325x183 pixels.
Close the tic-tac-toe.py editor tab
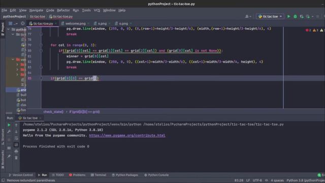tap(56, 23)
